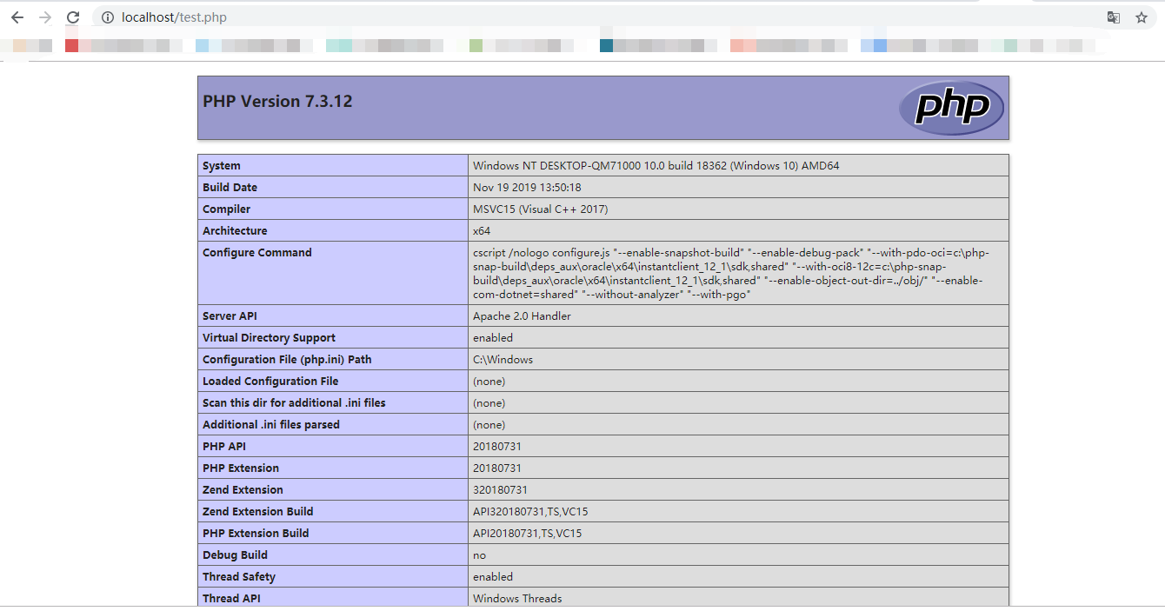Viewport: 1165px width, 611px height.
Task: Click the PHP logo image
Action: coord(951,108)
